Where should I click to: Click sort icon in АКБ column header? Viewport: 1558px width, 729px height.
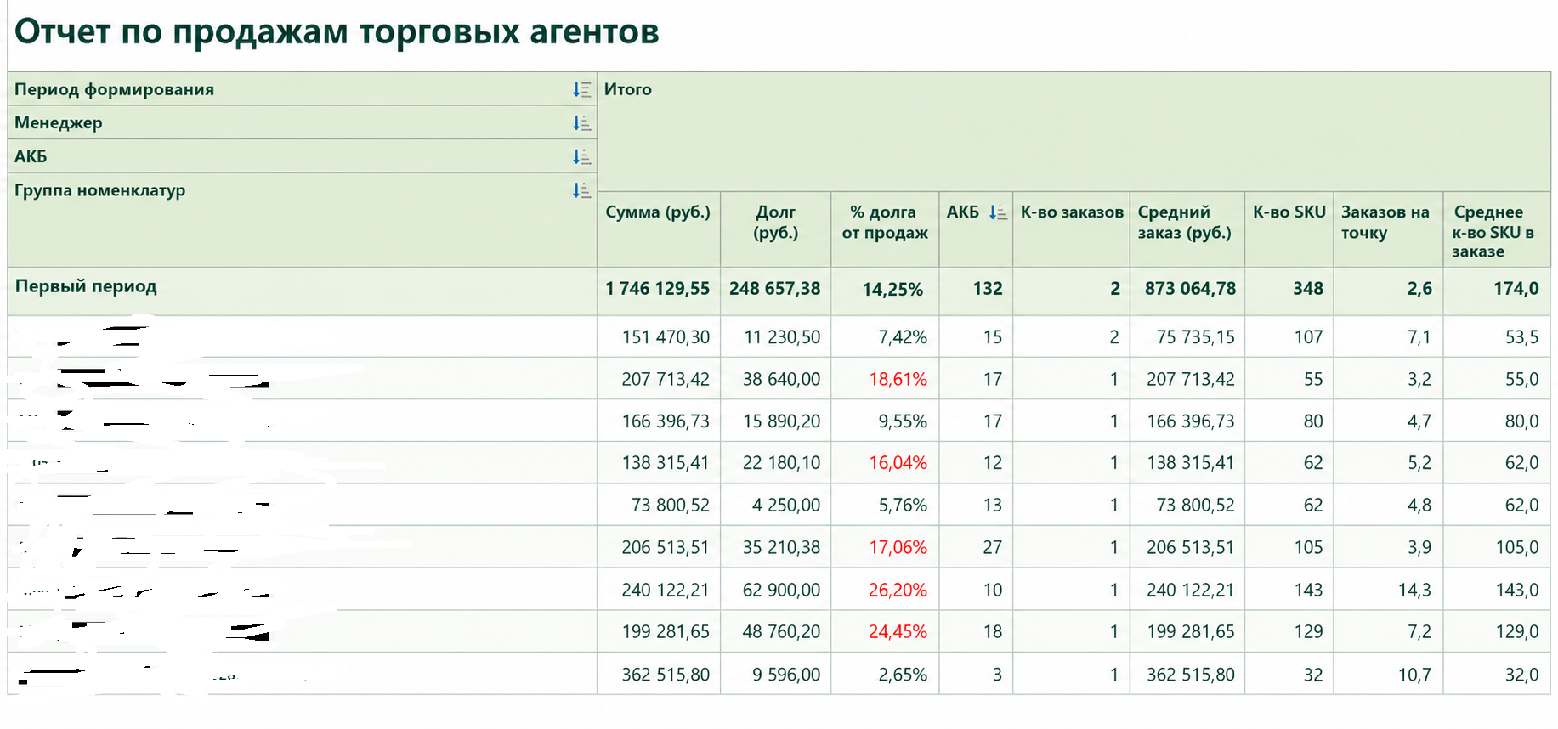pyautogui.click(x=998, y=212)
